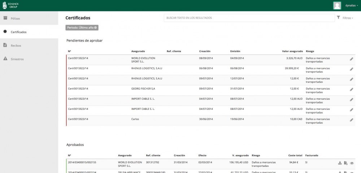Viewport: 361px width, 173px height.
Task: Open document icon for certificate 2014/03400015/002155
Action: click(x=345, y=163)
